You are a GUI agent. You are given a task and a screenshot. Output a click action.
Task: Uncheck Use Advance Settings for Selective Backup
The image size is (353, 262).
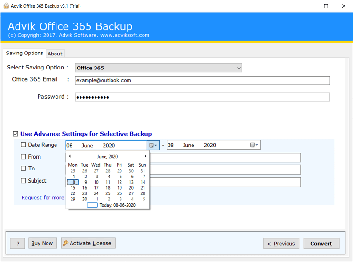click(16, 134)
